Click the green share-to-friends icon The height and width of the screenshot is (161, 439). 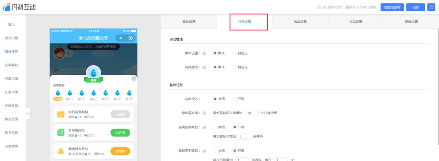pyautogui.click(x=61, y=132)
